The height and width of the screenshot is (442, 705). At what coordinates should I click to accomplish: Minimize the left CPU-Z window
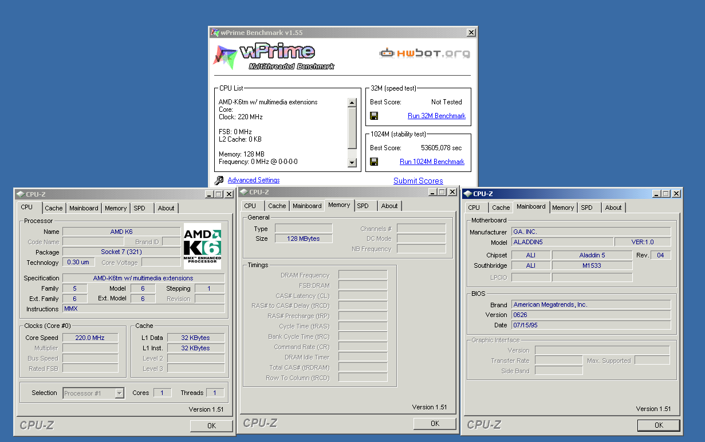coord(209,194)
